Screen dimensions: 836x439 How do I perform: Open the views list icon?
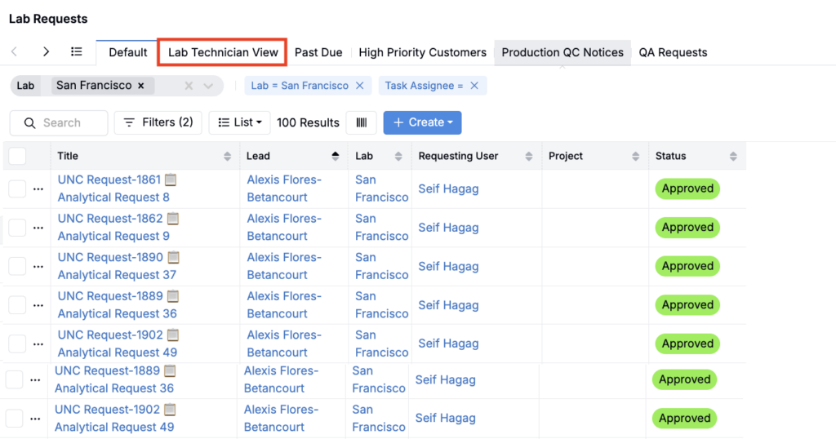76,51
